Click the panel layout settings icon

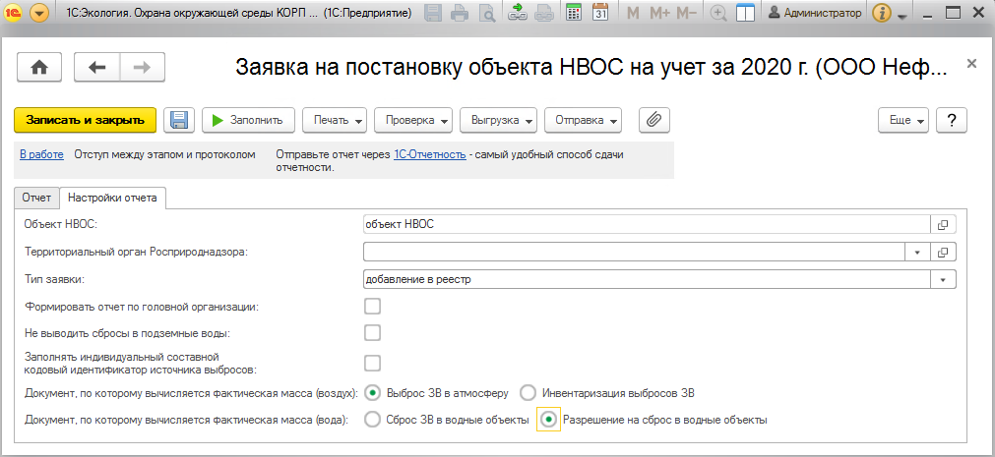pos(744,12)
